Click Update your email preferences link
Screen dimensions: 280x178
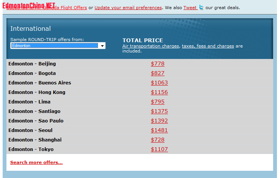point(128,8)
